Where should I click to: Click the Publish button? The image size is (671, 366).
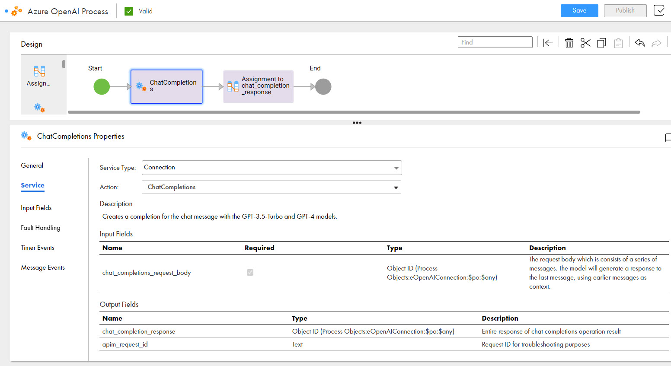tap(625, 11)
